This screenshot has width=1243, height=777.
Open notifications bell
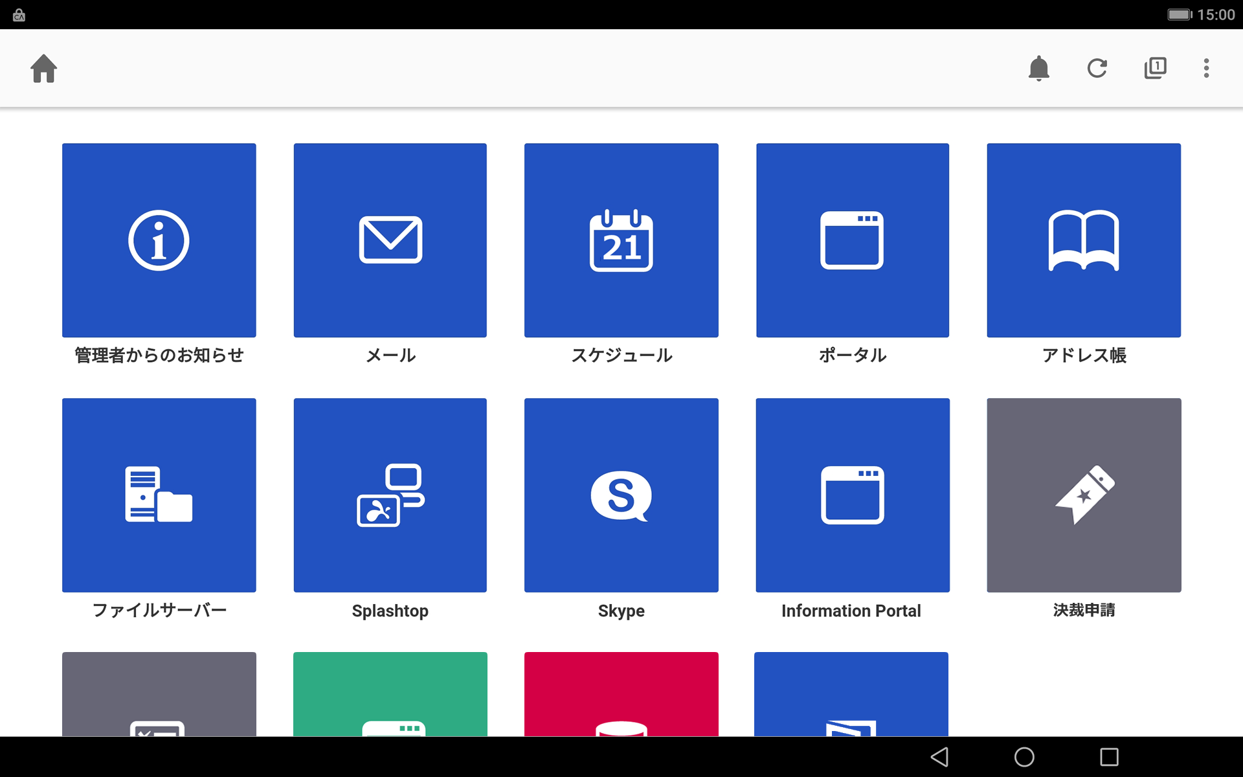[1038, 68]
